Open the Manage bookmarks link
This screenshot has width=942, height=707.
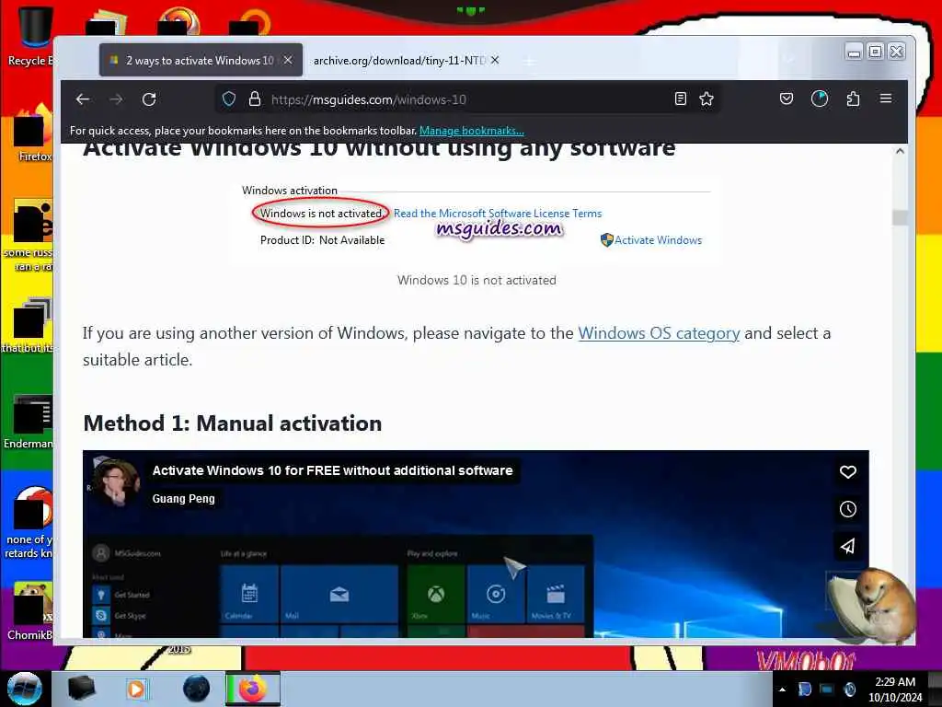coord(472,131)
